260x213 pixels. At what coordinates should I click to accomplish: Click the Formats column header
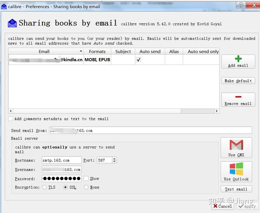click(x=97, y=52)
